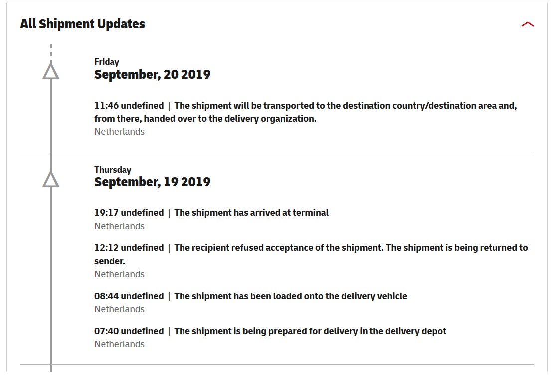Viewport: 553px width, 383px height.
Task: Click the dashed line atop the timeline
Action: coord(51,50)
